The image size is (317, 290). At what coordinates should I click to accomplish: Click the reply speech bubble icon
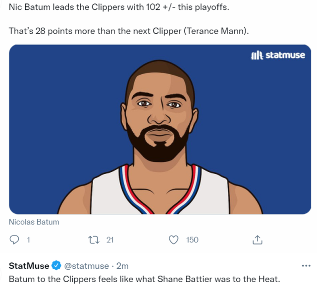(x=14, y=240)
